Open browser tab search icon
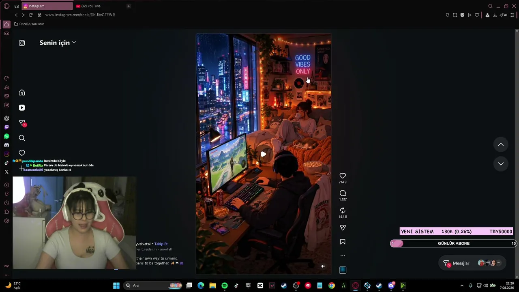The width and height of the screenshot is (519, 292). pos(490,6)
